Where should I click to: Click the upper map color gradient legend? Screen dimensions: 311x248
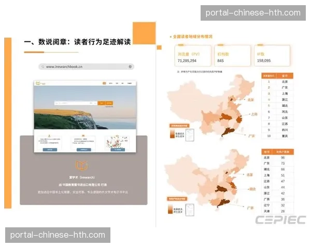(172, 134)
